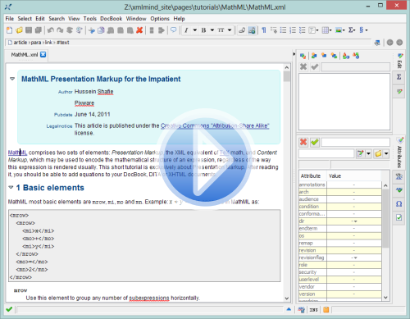Open the Creative Commons license link
This screenshot has height=319, width=410.
tap(215, 125)
